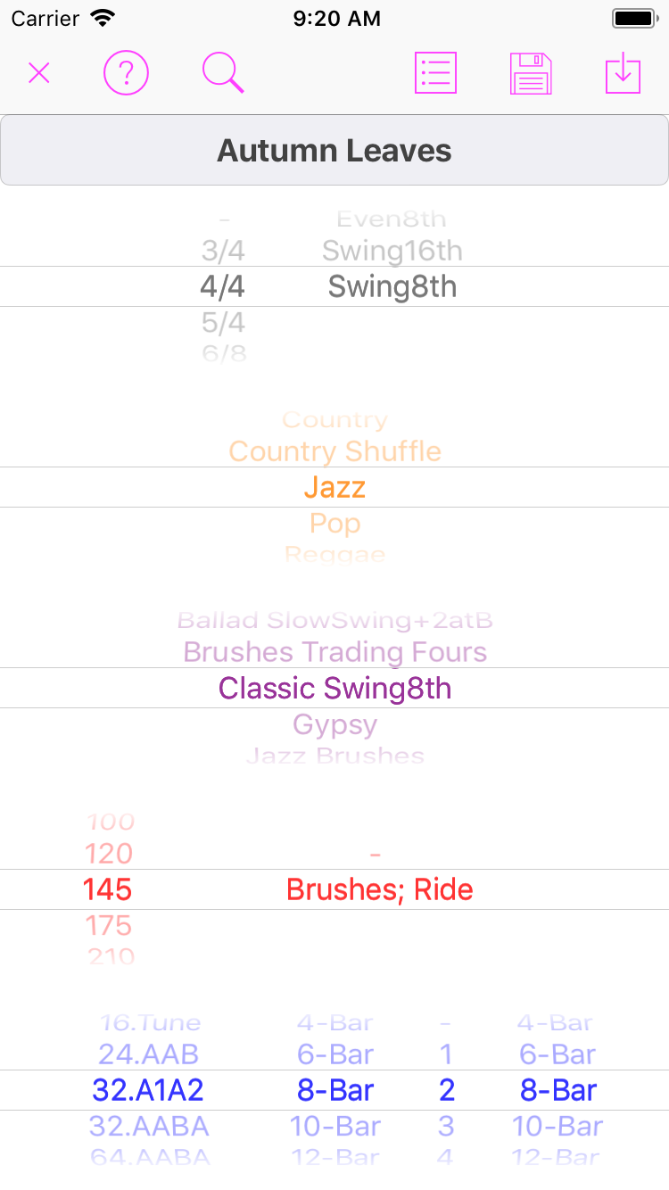Select Gypsy style option
The width and height of the screenshot is (669, 1190).
(334, 724)
